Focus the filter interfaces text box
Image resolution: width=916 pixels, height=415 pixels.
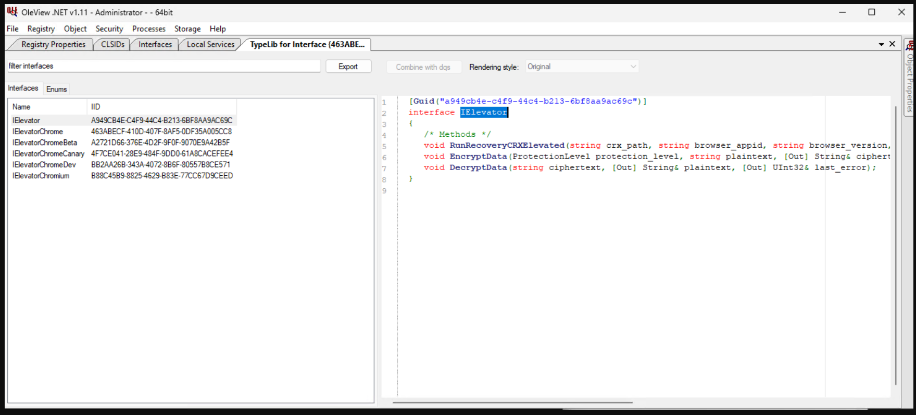164,66
